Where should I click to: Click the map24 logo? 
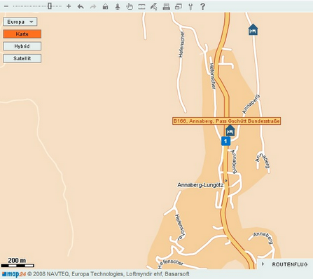tap(14, 274)
